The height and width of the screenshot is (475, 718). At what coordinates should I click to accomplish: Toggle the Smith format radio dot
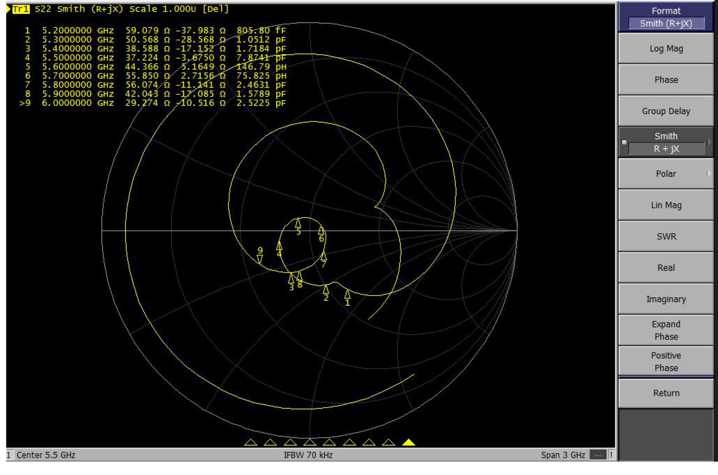click(624, 142)
